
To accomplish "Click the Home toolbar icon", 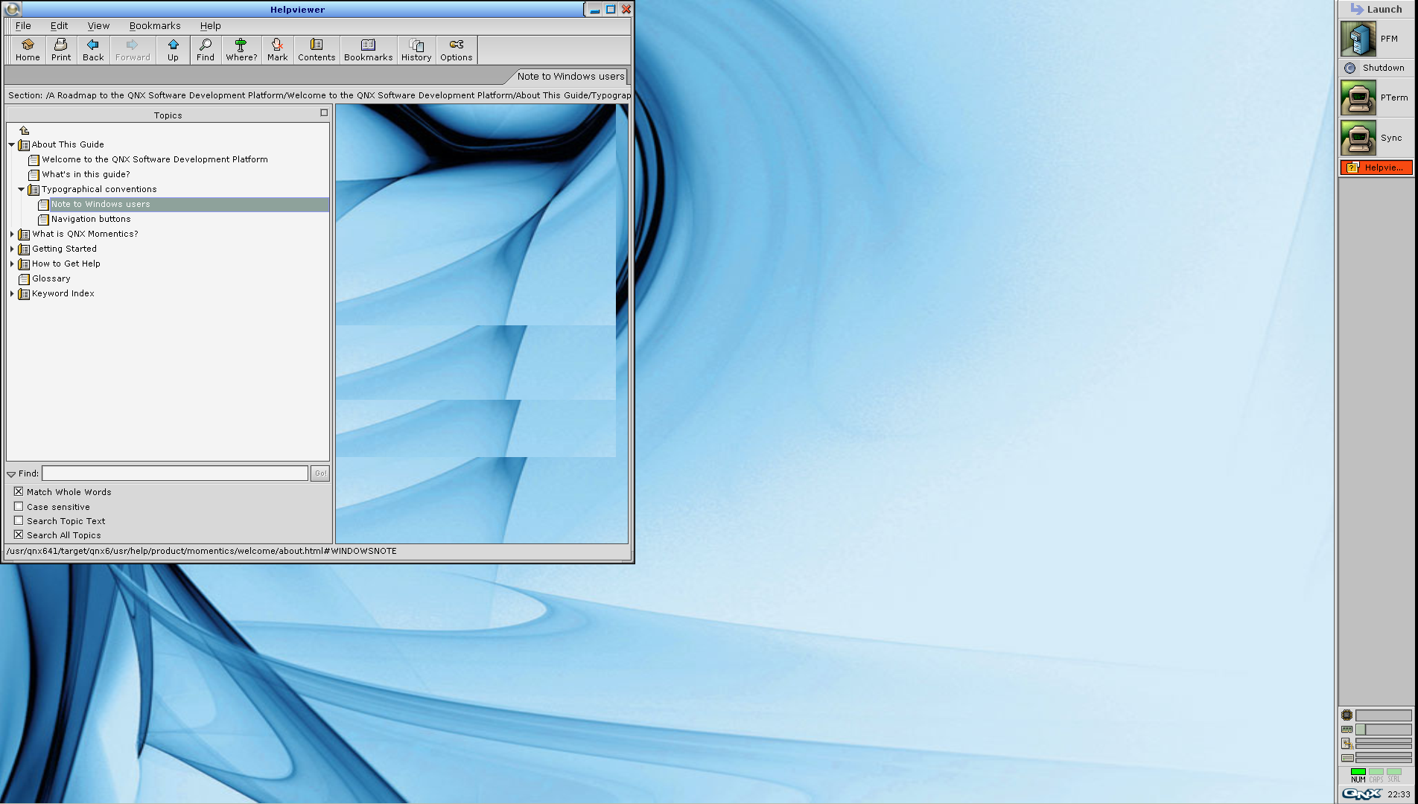I will (x=28, y=49).
